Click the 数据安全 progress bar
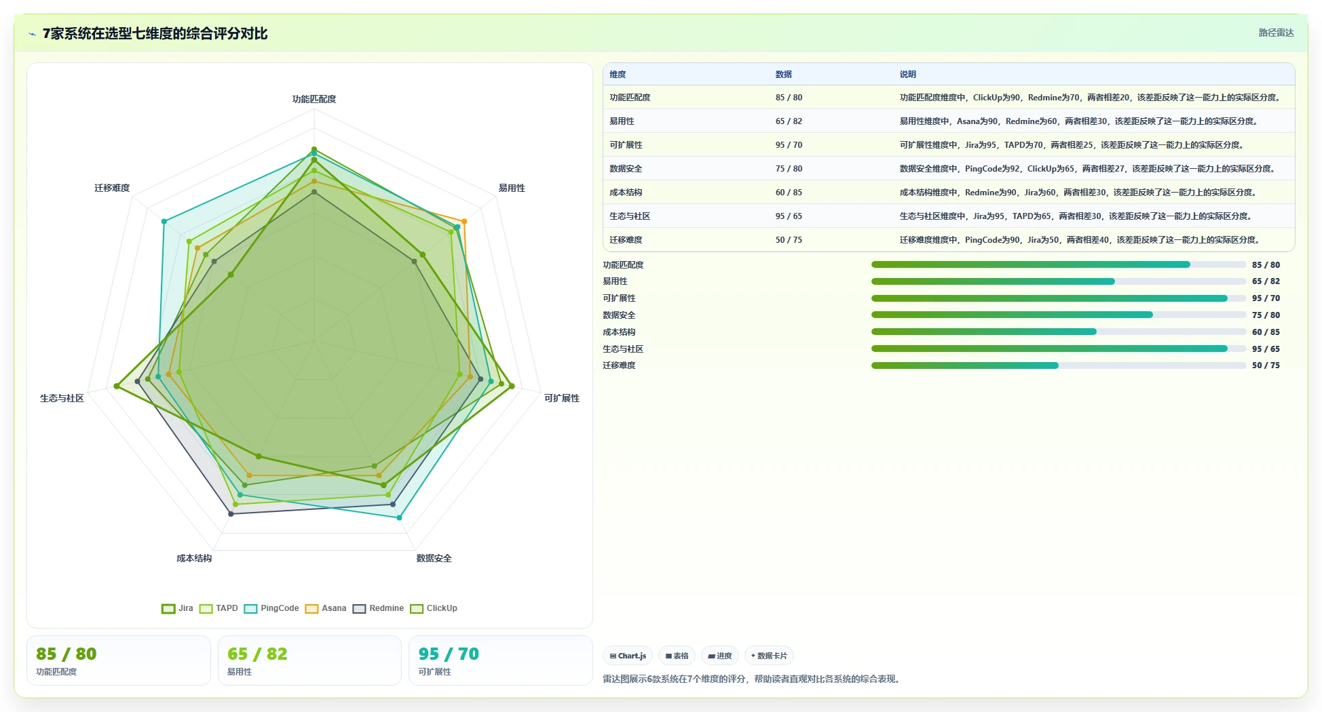The width and height of the screenshot is (1322, 712). [1059, 315]
